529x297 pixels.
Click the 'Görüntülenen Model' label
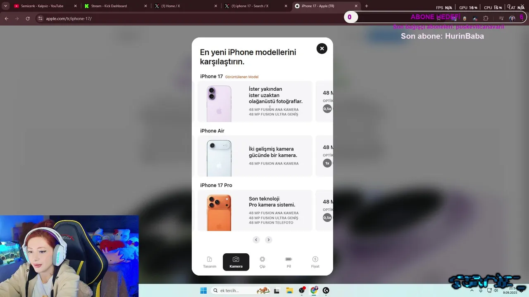[x=242, y=77]
